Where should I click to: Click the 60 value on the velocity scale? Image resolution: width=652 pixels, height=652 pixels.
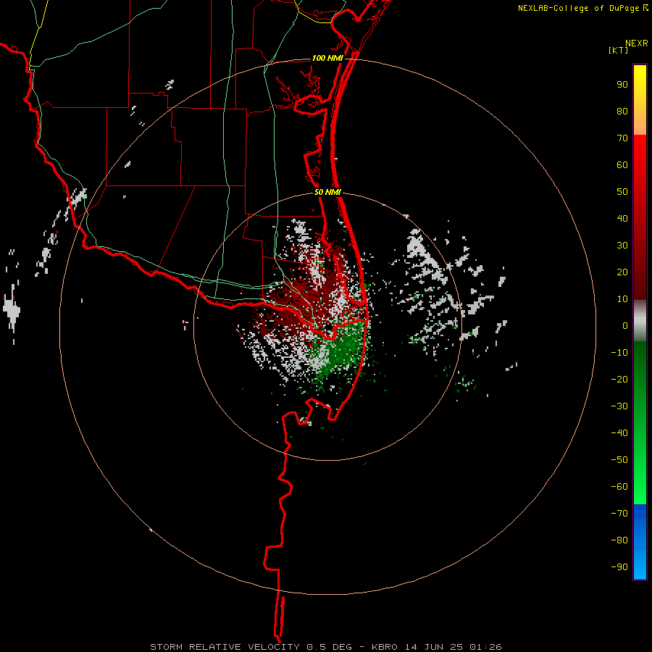click(x=622, y=165)
